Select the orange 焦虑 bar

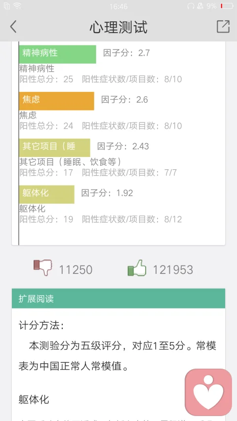pyautogui.click(x=56, y=101)
